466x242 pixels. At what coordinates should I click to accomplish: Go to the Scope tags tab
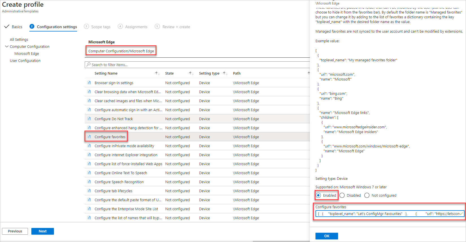click(x=101, y=27)
